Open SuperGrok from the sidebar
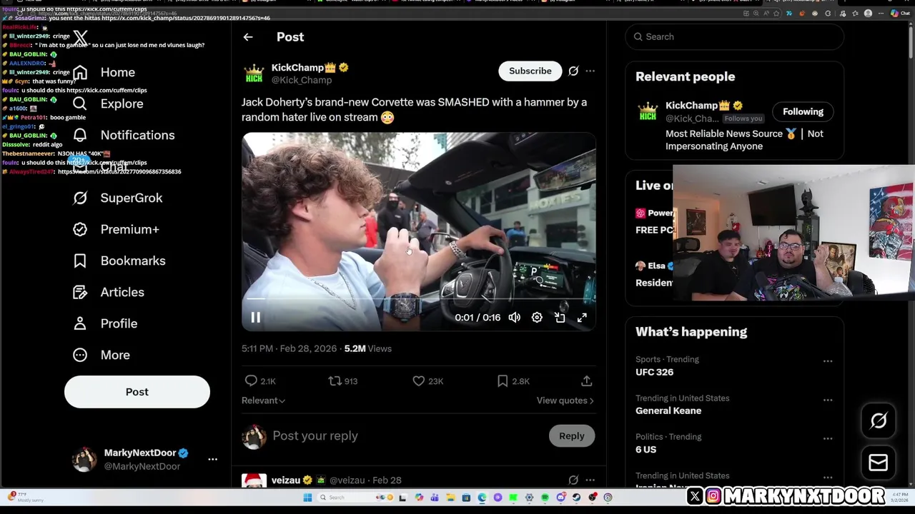Viewport: 915px width, 514px height. pos(117,198)
